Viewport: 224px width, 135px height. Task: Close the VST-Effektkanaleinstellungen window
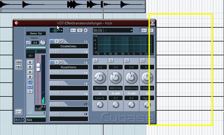coord(152,23)
